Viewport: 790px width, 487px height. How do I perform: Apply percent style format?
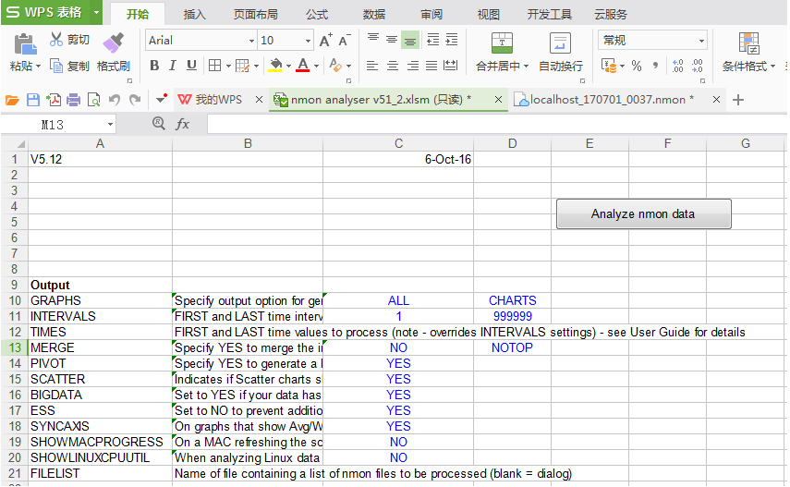pyautogui.click(x=637, y=66)
